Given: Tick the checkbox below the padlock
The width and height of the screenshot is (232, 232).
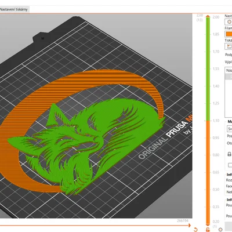Looking at the screenshot, I should coord(230,165).
